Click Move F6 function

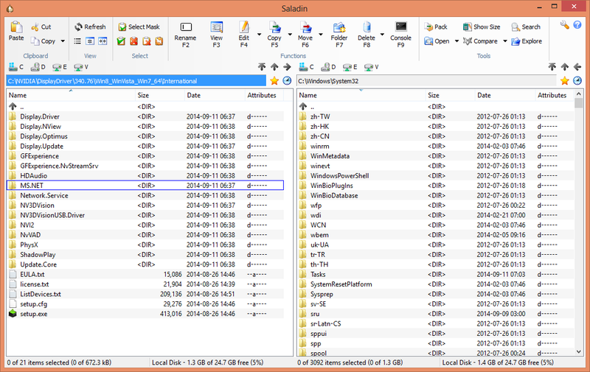pyautogui.click(x=305, y=35)
